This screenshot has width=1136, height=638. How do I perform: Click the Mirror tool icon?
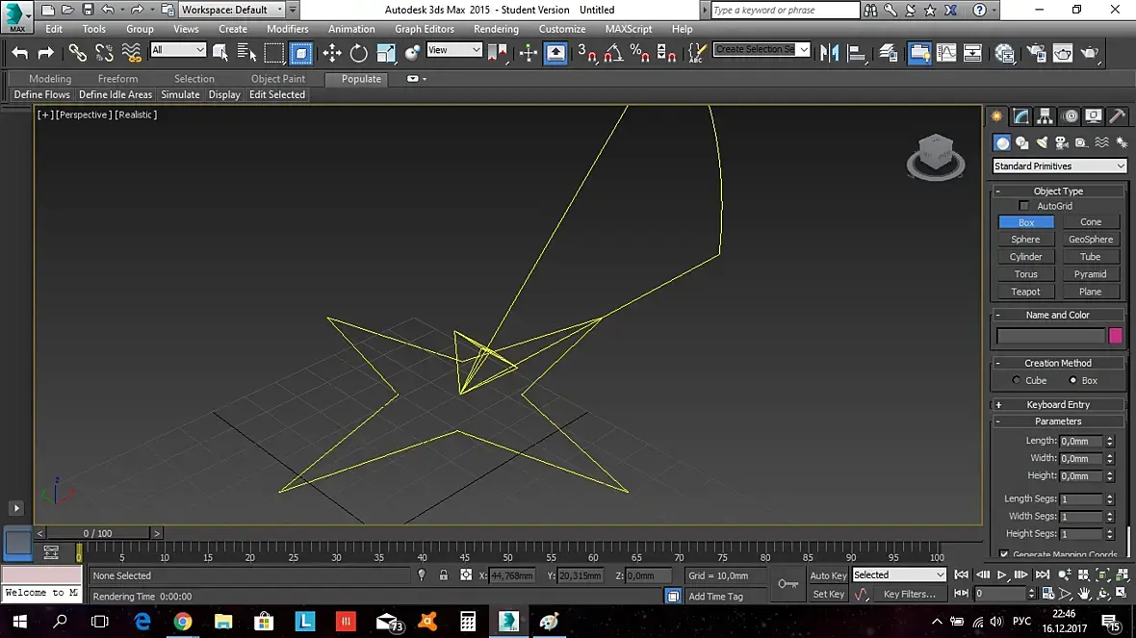tap(830, 53)
